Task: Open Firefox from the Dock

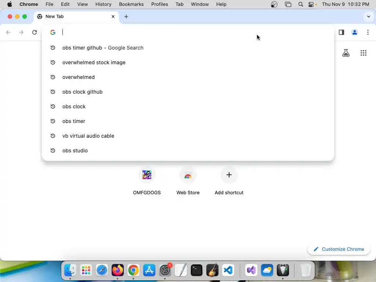Action: [117, 270]
